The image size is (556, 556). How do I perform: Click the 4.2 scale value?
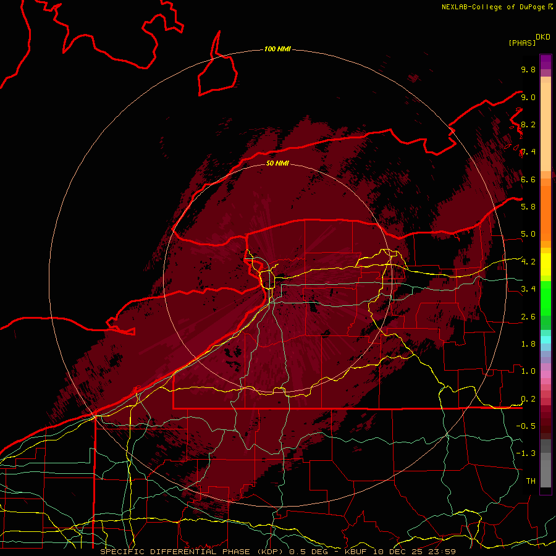pos(528,262)
